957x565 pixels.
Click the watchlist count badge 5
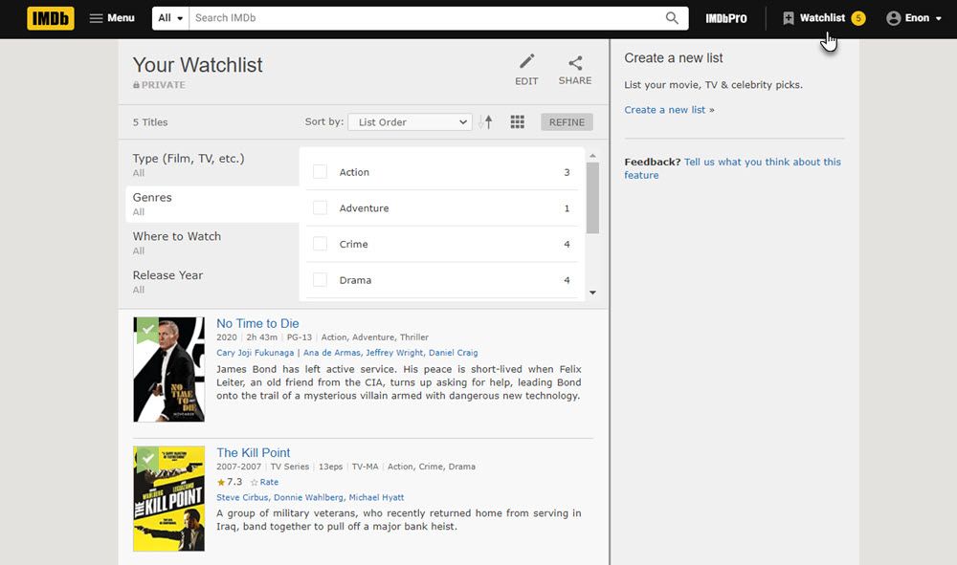858,18
